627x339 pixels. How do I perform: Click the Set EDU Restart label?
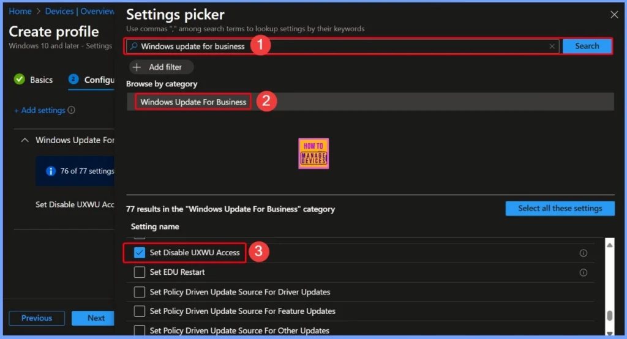coord(177,272)
